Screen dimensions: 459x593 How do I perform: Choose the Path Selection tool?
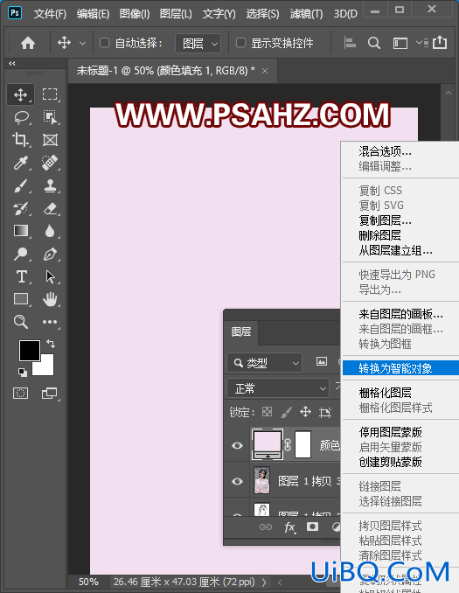tap(50, 276)
